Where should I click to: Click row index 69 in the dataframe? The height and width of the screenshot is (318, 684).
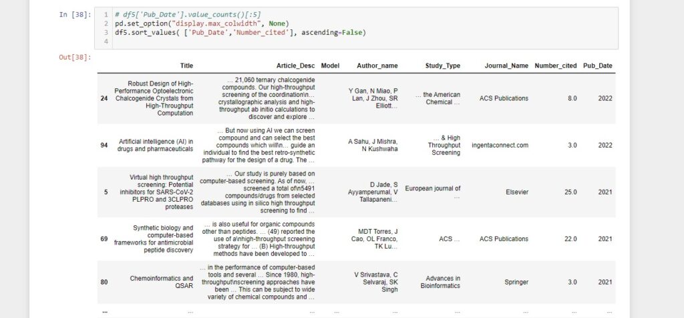(x=104, y=238)
